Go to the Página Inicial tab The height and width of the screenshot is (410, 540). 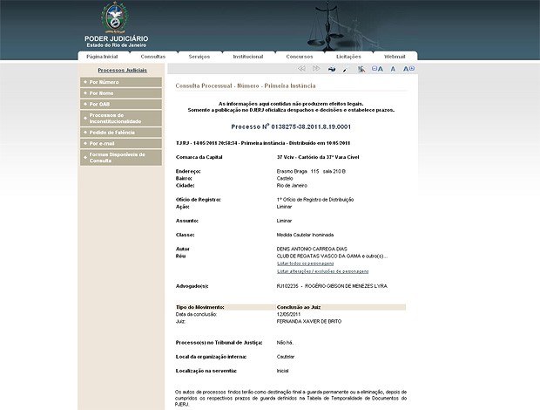[103, 56]
